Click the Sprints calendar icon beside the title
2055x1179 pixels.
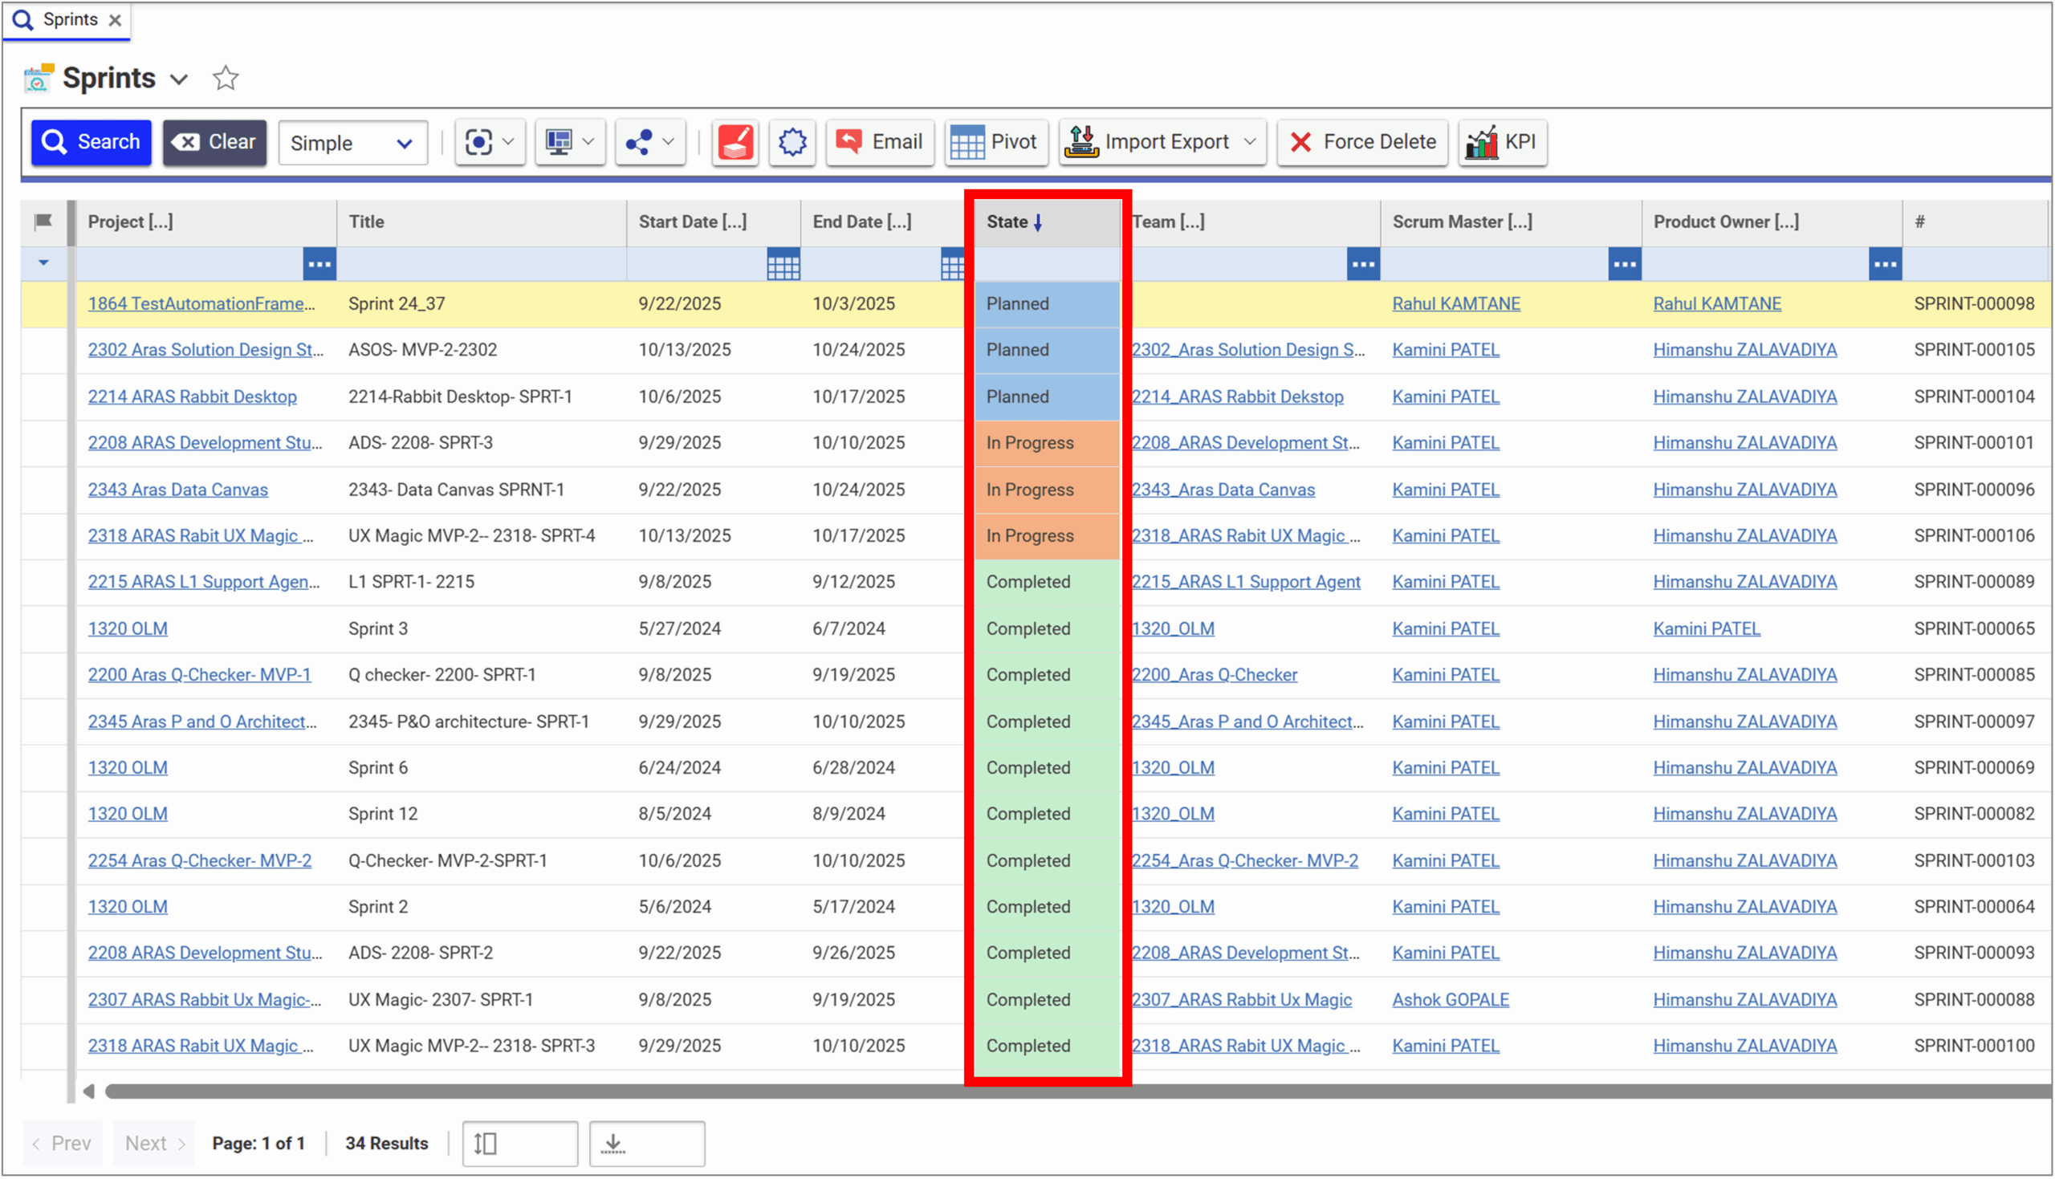39,78
